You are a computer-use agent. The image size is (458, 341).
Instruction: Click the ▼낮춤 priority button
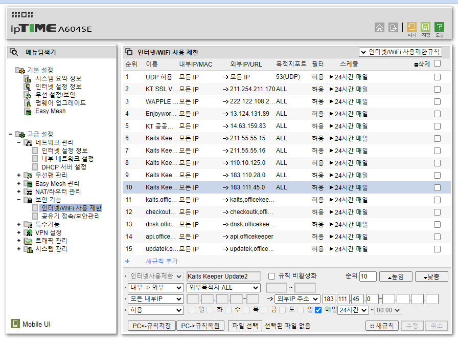431,276
